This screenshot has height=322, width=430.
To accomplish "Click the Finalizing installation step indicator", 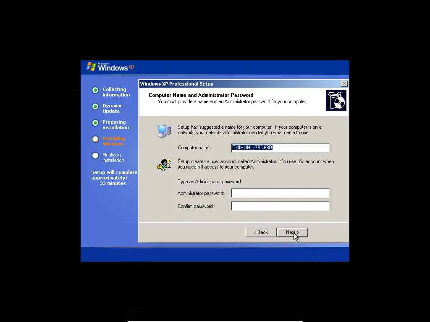I will pos(95,156).
